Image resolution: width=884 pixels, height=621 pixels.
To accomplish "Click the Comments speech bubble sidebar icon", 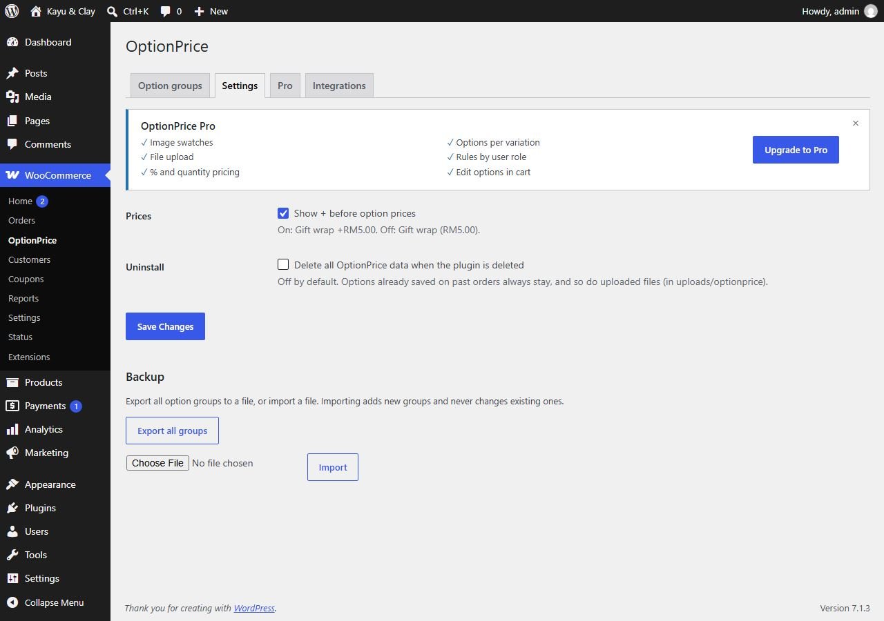I will tap(12, 144).
